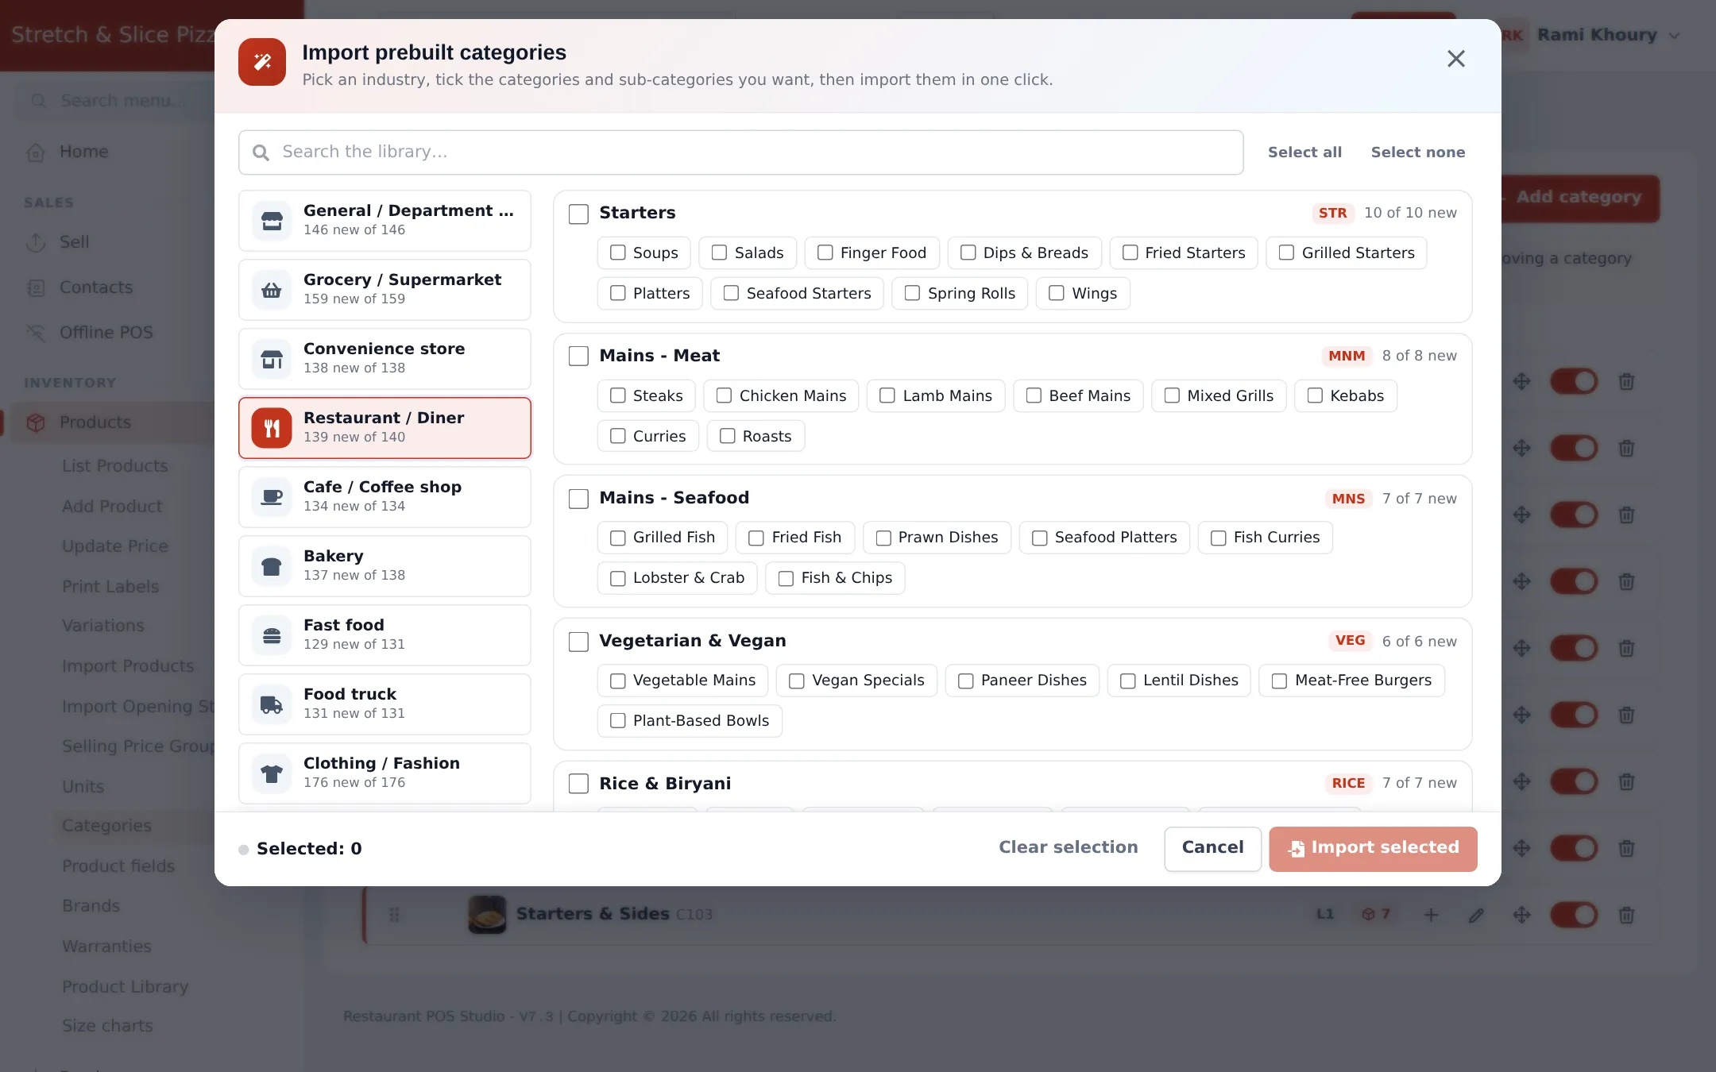Click the Add category button behind the dialog
The width and height of the screenshot is (1716, 1072).
coord(1579,198)
